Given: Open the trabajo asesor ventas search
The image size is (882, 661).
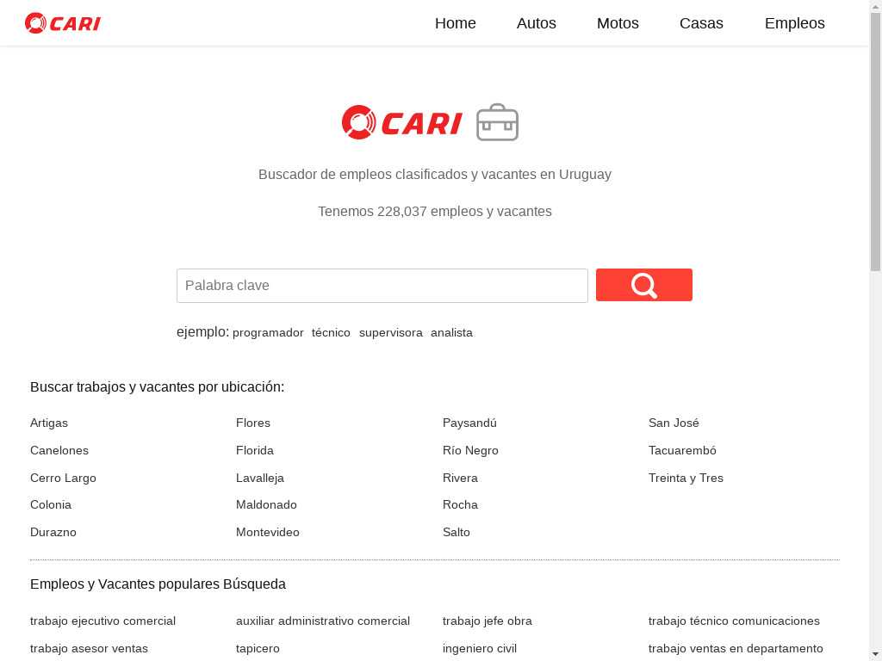Looking at the screenshot, I should point(89,649).
